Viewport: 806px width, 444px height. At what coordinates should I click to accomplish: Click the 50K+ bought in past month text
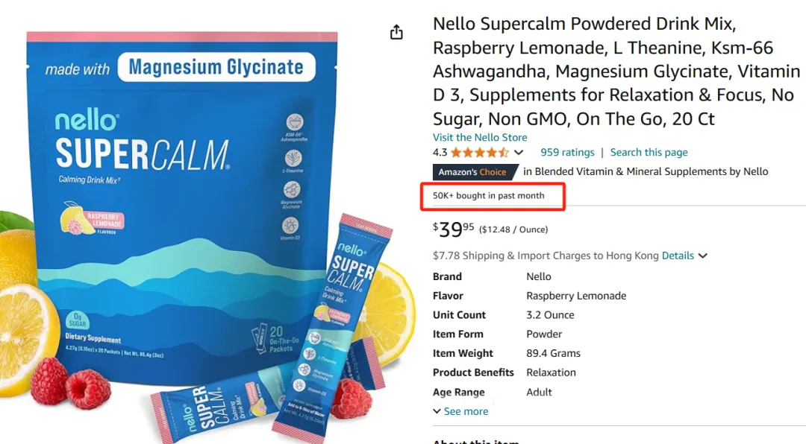[489, 196]
